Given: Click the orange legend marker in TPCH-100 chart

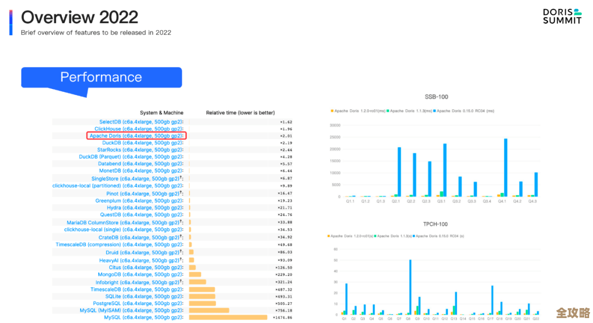Looking at the screenshot, I should pyautogui.click(x=329, y=236).
